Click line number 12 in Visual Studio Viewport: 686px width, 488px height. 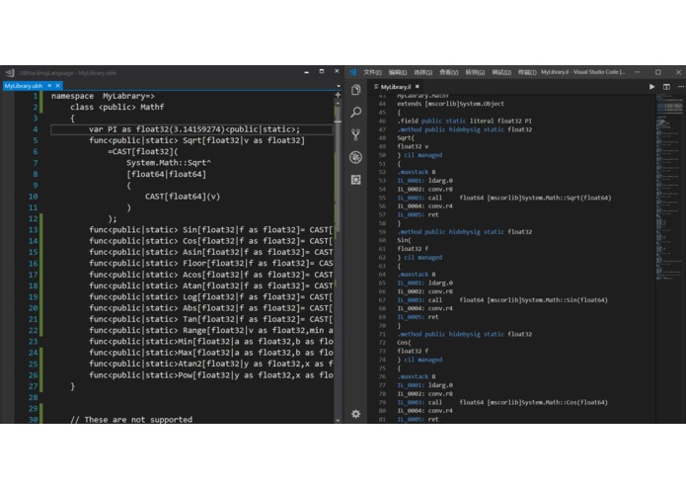34,218
